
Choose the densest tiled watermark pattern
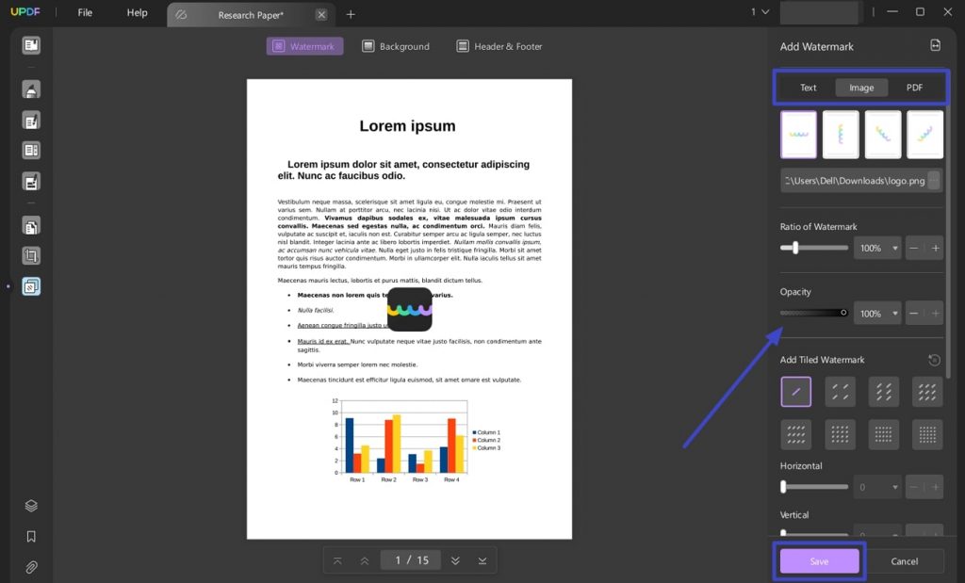[927, 434]
